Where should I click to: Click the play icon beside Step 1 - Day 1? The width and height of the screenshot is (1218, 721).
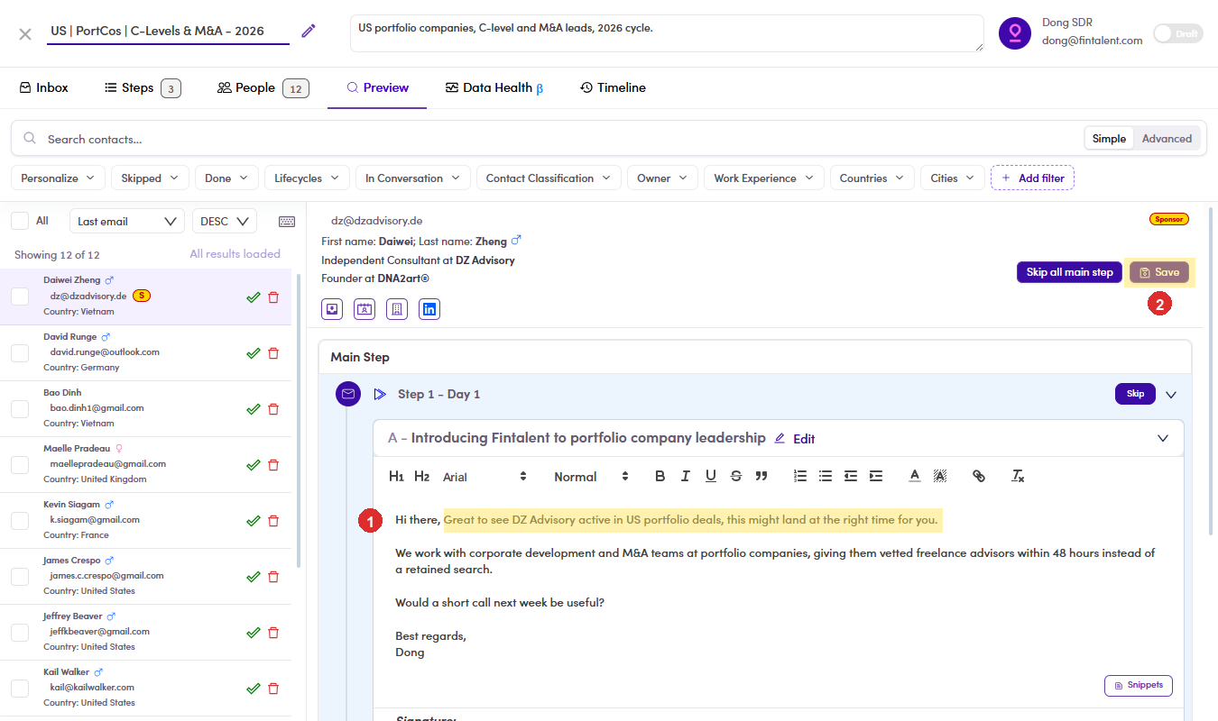click(x=380, y=394)
